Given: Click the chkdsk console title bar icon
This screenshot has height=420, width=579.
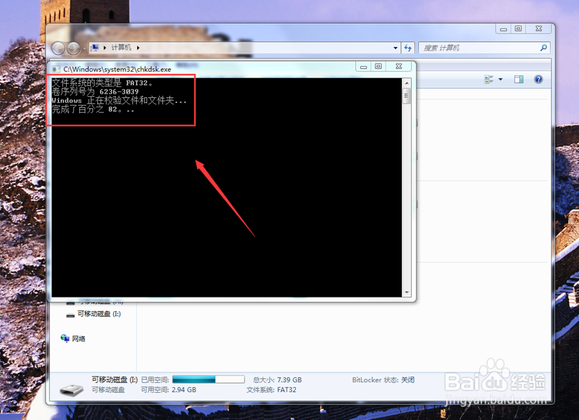Looking at the screenshot, I should [56, 70].
